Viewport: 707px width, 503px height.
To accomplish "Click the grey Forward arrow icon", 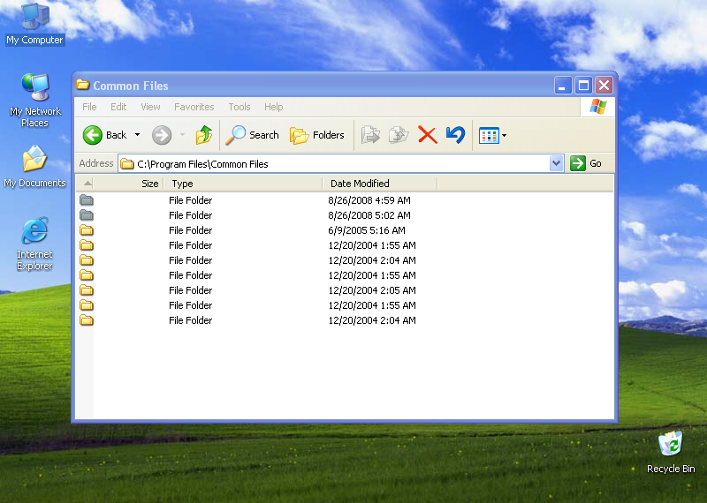I will pyautogui.click(x=162, y=135).
